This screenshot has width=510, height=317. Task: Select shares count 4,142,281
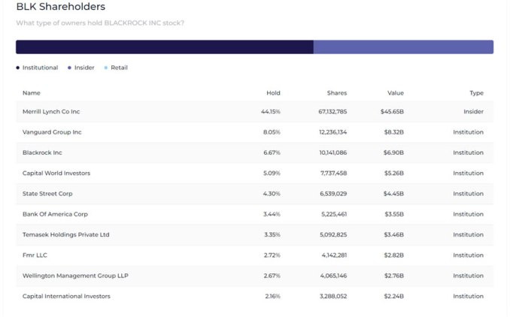(x=334, y=255)
